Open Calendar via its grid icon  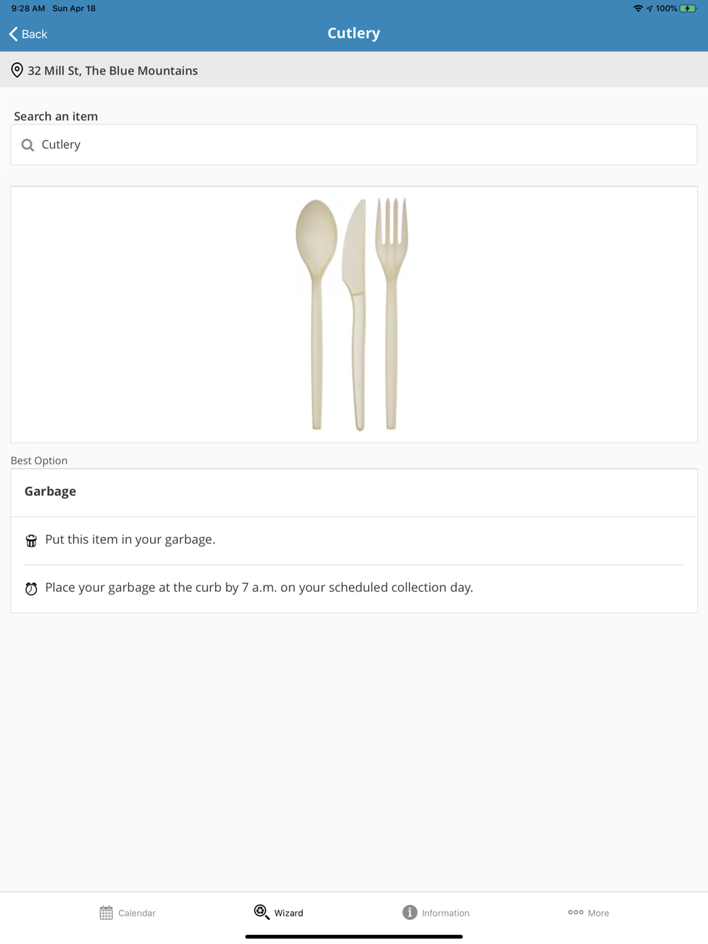pos(106,913)
